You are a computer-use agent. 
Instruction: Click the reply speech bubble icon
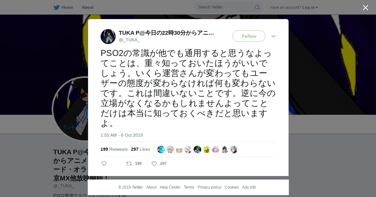(x=104, y=164)
